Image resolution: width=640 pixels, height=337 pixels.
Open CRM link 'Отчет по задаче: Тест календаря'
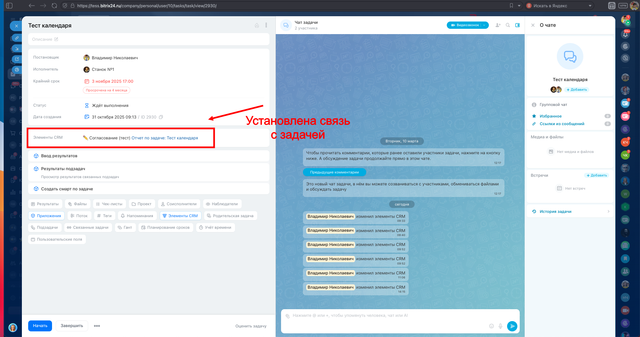165,138
